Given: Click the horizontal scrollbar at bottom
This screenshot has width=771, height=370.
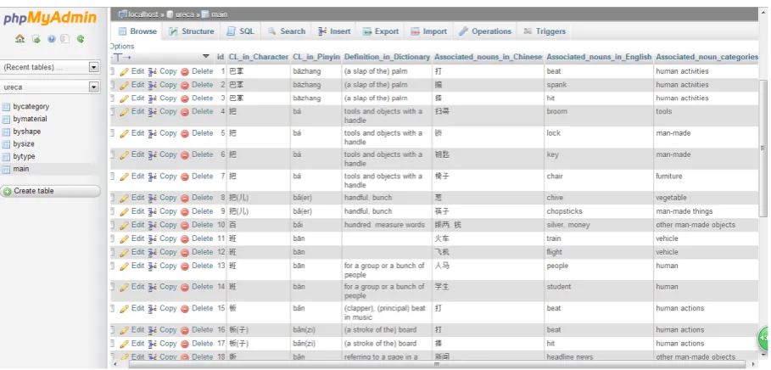Looking at the screenshot, I should point(437,364).
